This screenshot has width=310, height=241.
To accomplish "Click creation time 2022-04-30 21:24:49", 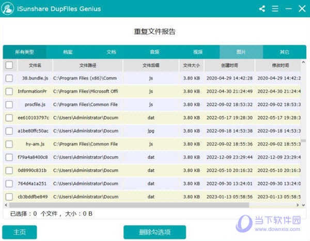I will 229,91.
